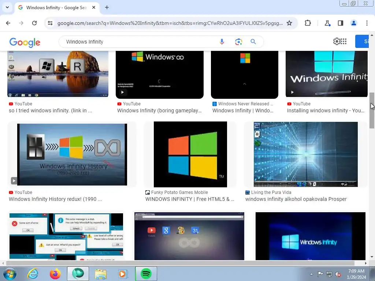This screenshot has height=281, width=375.
Task: Launch Firefox from taskbar
Action: pos(55,274)
